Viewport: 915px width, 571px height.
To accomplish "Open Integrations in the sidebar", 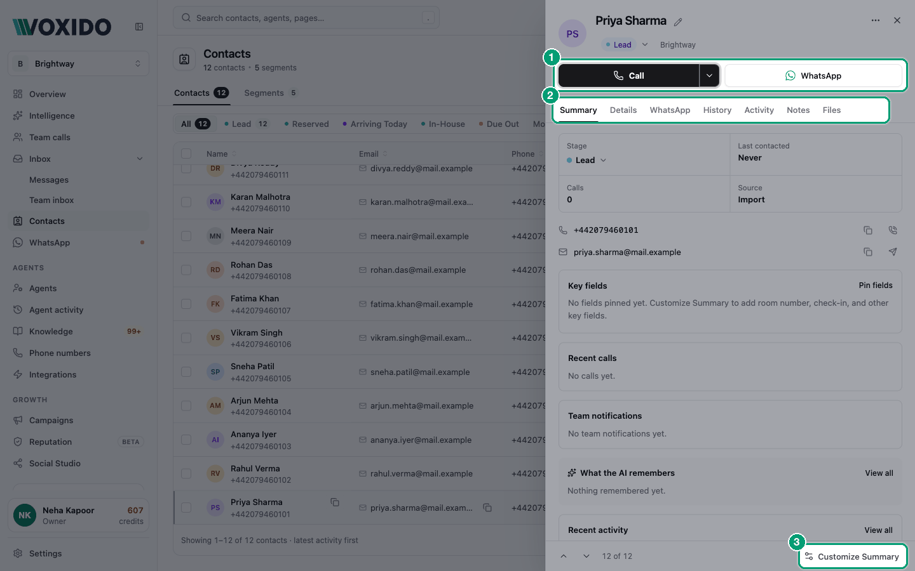I will [x=79, y=374].
